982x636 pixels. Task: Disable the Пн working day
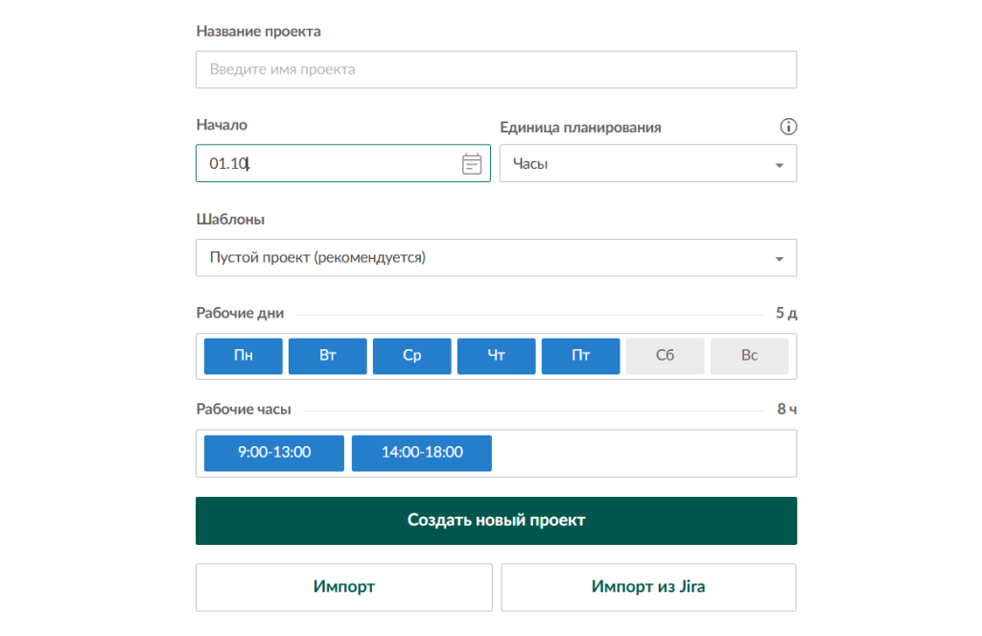tap(243, 355)
